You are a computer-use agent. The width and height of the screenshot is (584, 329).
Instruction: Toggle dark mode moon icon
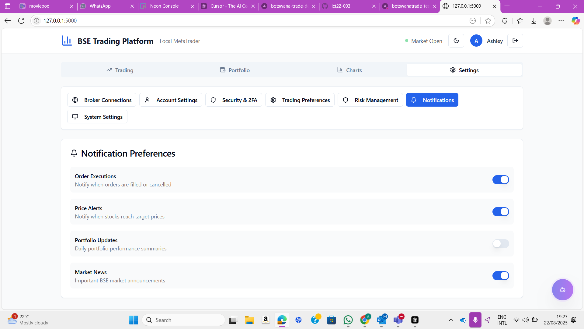(456, 41)
